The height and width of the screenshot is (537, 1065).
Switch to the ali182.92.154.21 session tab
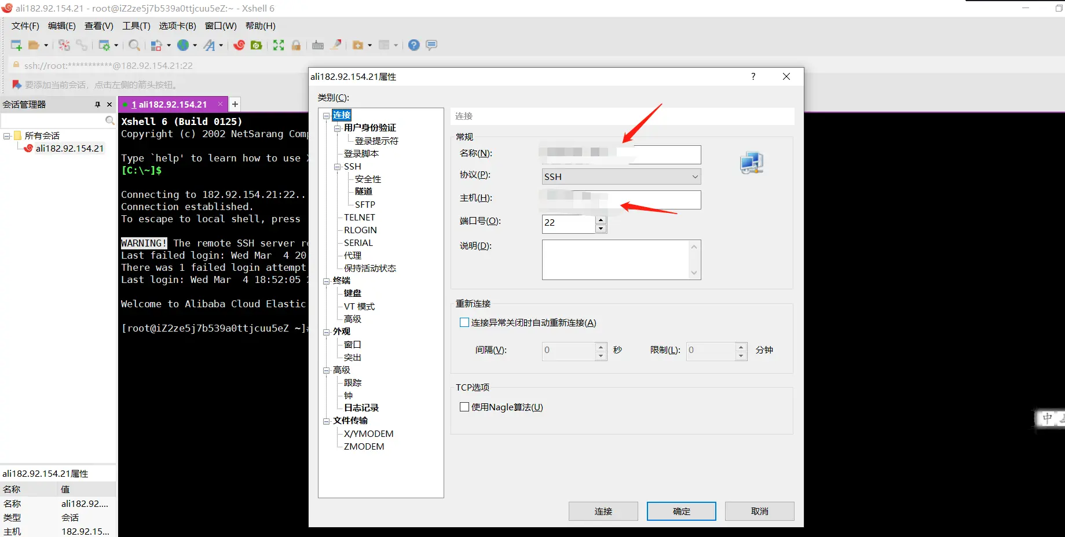point(173,105)
